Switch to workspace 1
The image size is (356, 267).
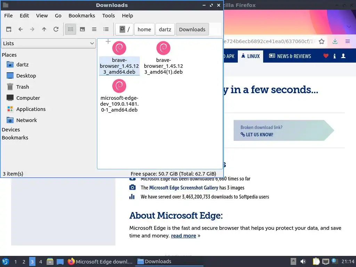[15, 262]
